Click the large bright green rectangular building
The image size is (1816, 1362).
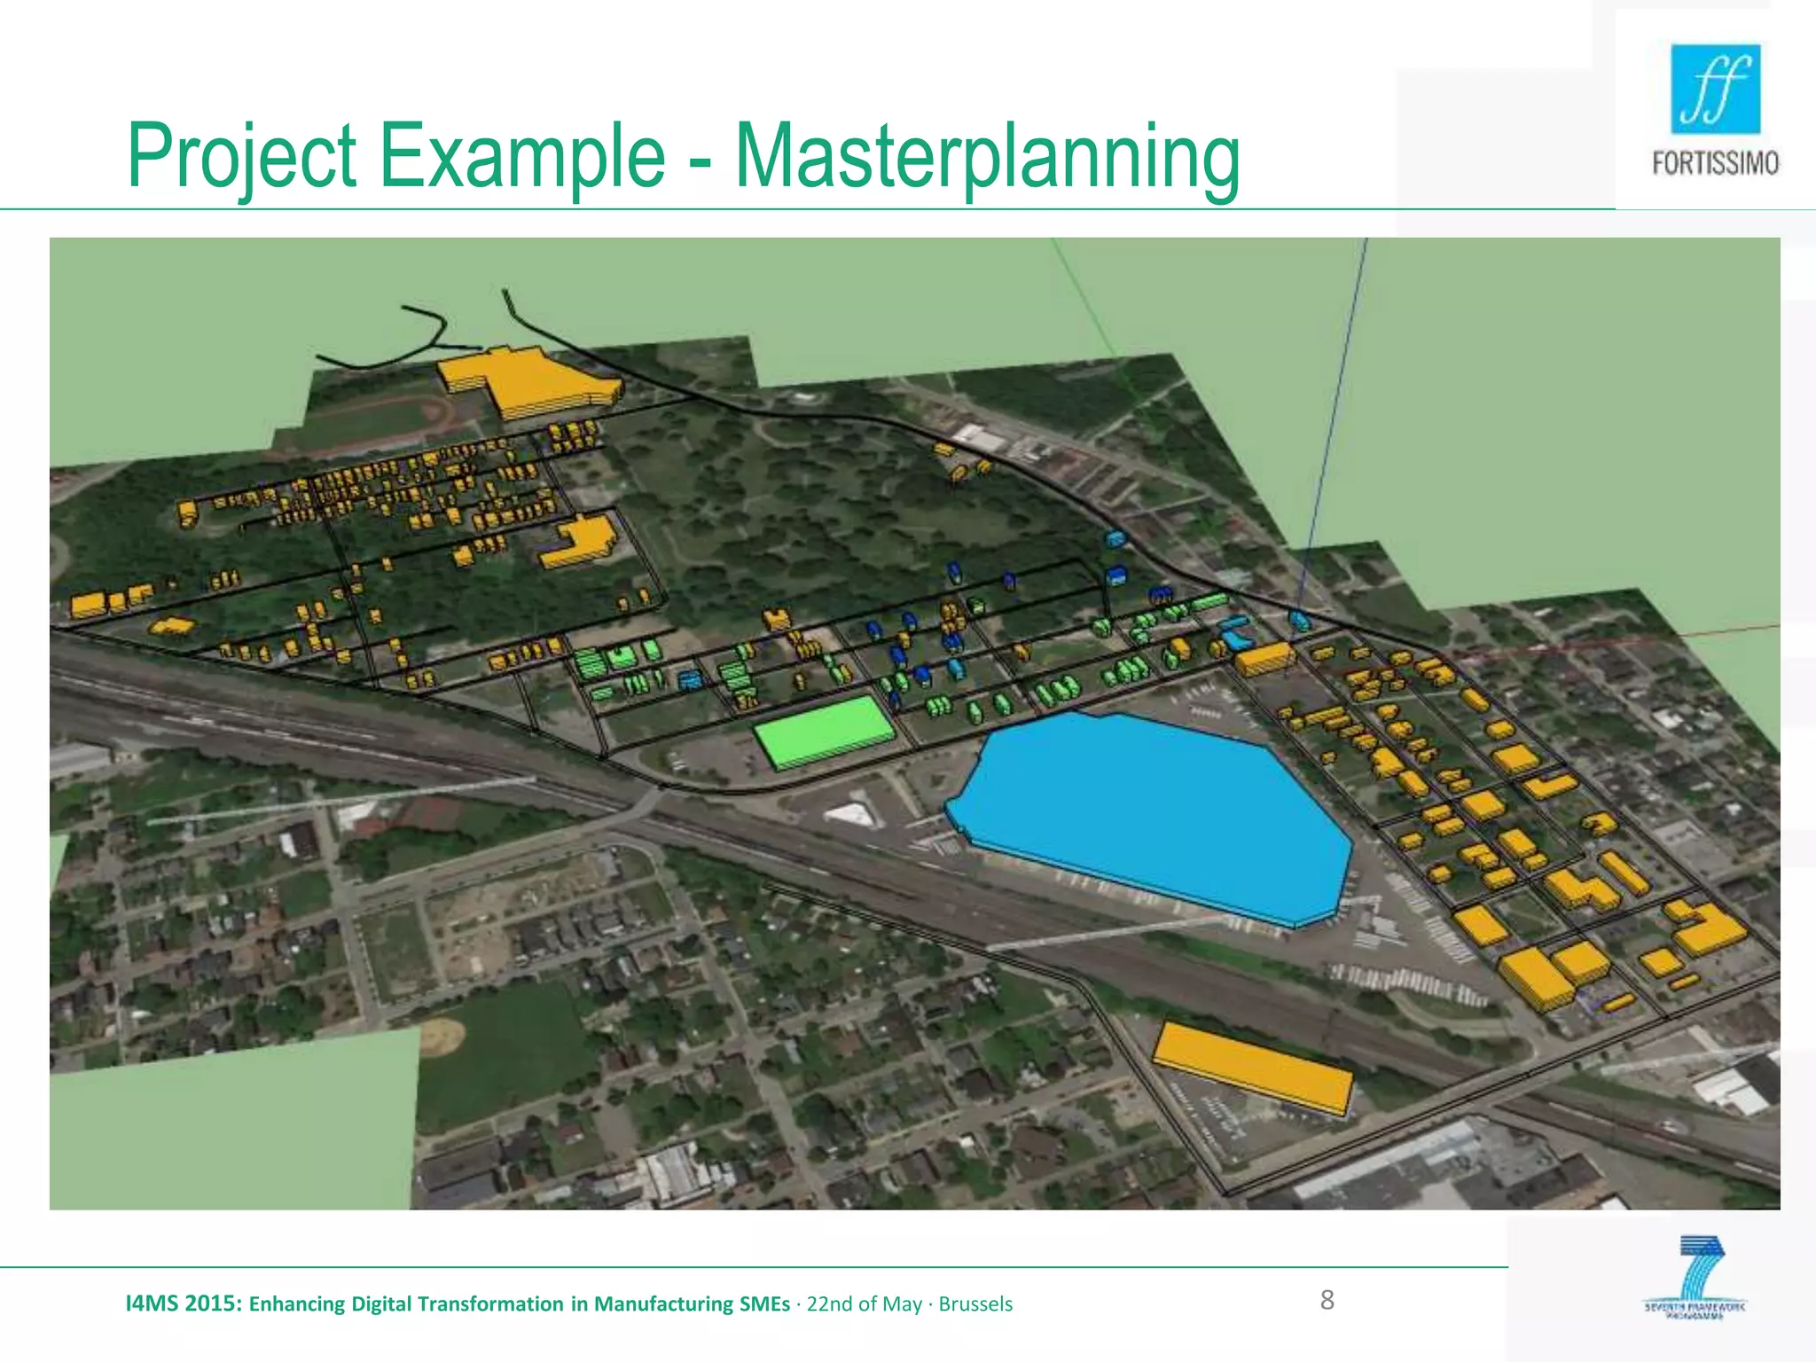824,732
